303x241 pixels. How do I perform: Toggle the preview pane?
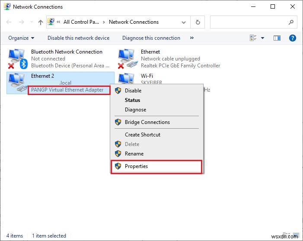pos(277,38)
